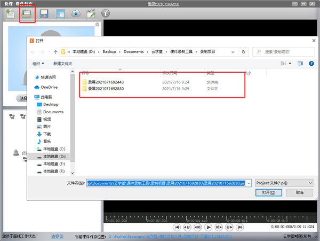The width and height of the screenshot is (320, 241).
Task: Go forward in Open dialog
Action: click(42, 52)
